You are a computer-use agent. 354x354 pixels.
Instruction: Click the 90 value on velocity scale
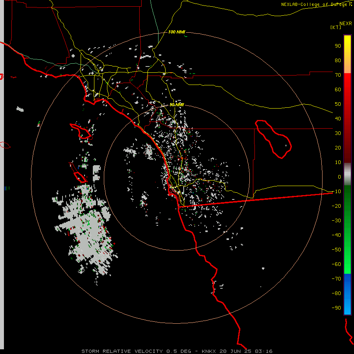(x=338, y=46)
